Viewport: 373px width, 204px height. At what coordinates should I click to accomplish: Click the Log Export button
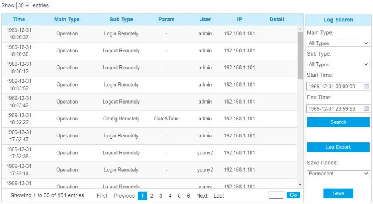click(338, 147)
